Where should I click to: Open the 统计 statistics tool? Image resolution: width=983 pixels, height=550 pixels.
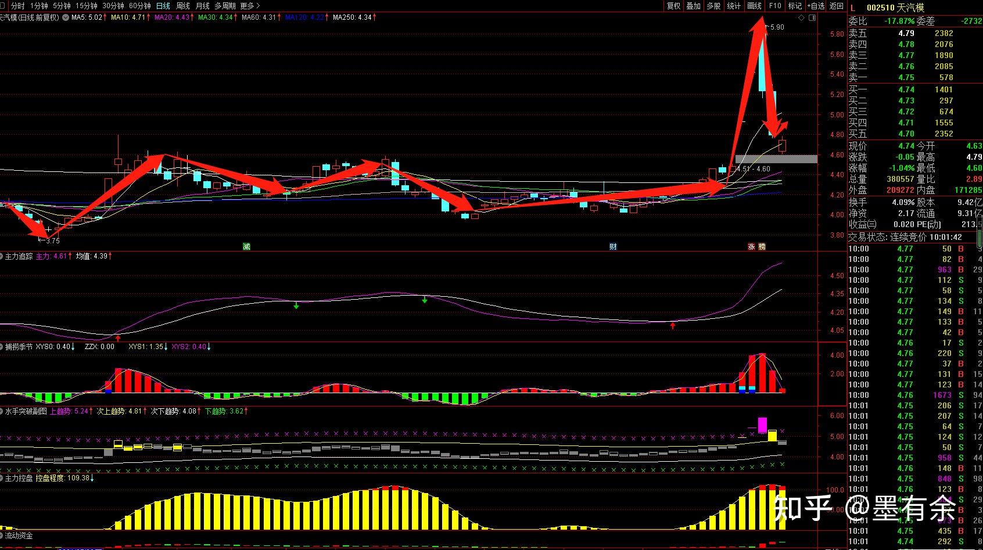(734, 6)
